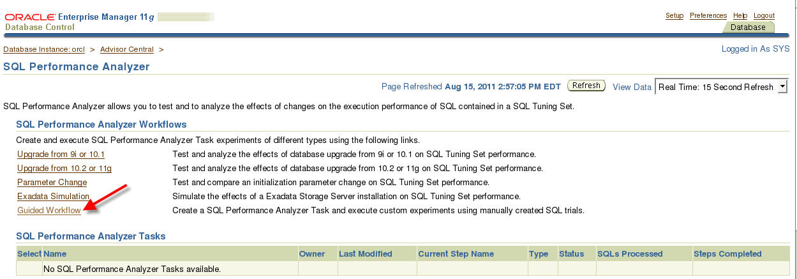Viewport: 797px width, 279px height.
Task: Switch to the Database tab
Action: tap(748, 27)
